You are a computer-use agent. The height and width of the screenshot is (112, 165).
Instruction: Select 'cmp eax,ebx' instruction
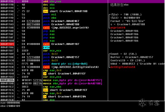52,87
